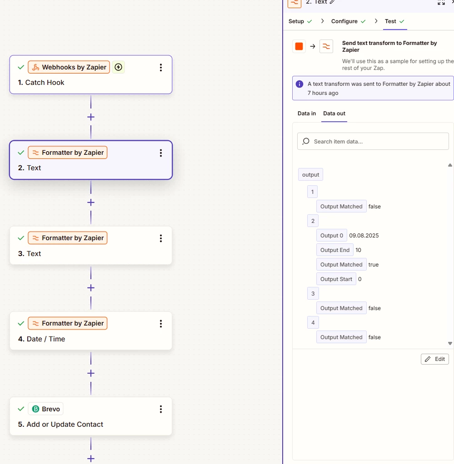Click the expand panel icon in the header
This screenshot has height=464, width=454.
click(441, 2)
